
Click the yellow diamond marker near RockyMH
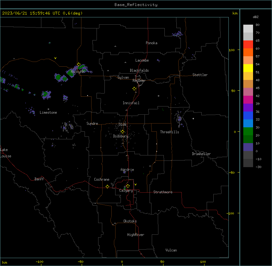pos(79,64)
